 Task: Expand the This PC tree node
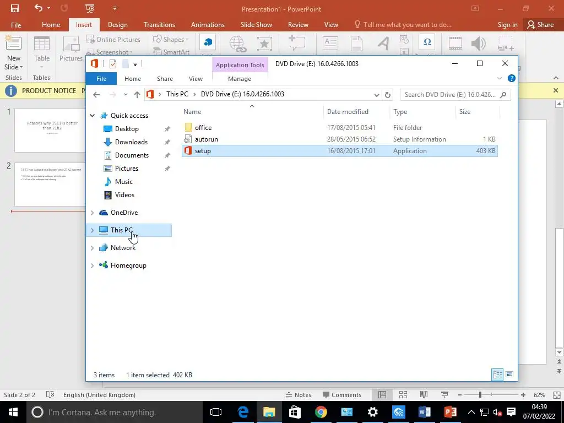93,230
